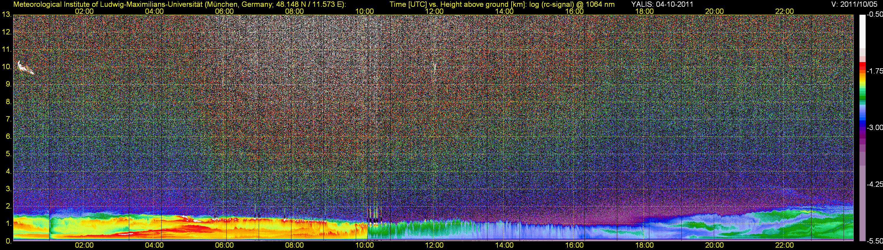The image size is (883, 250).
Task: Click the 1 km height axis label
Action: click(9, 224)
